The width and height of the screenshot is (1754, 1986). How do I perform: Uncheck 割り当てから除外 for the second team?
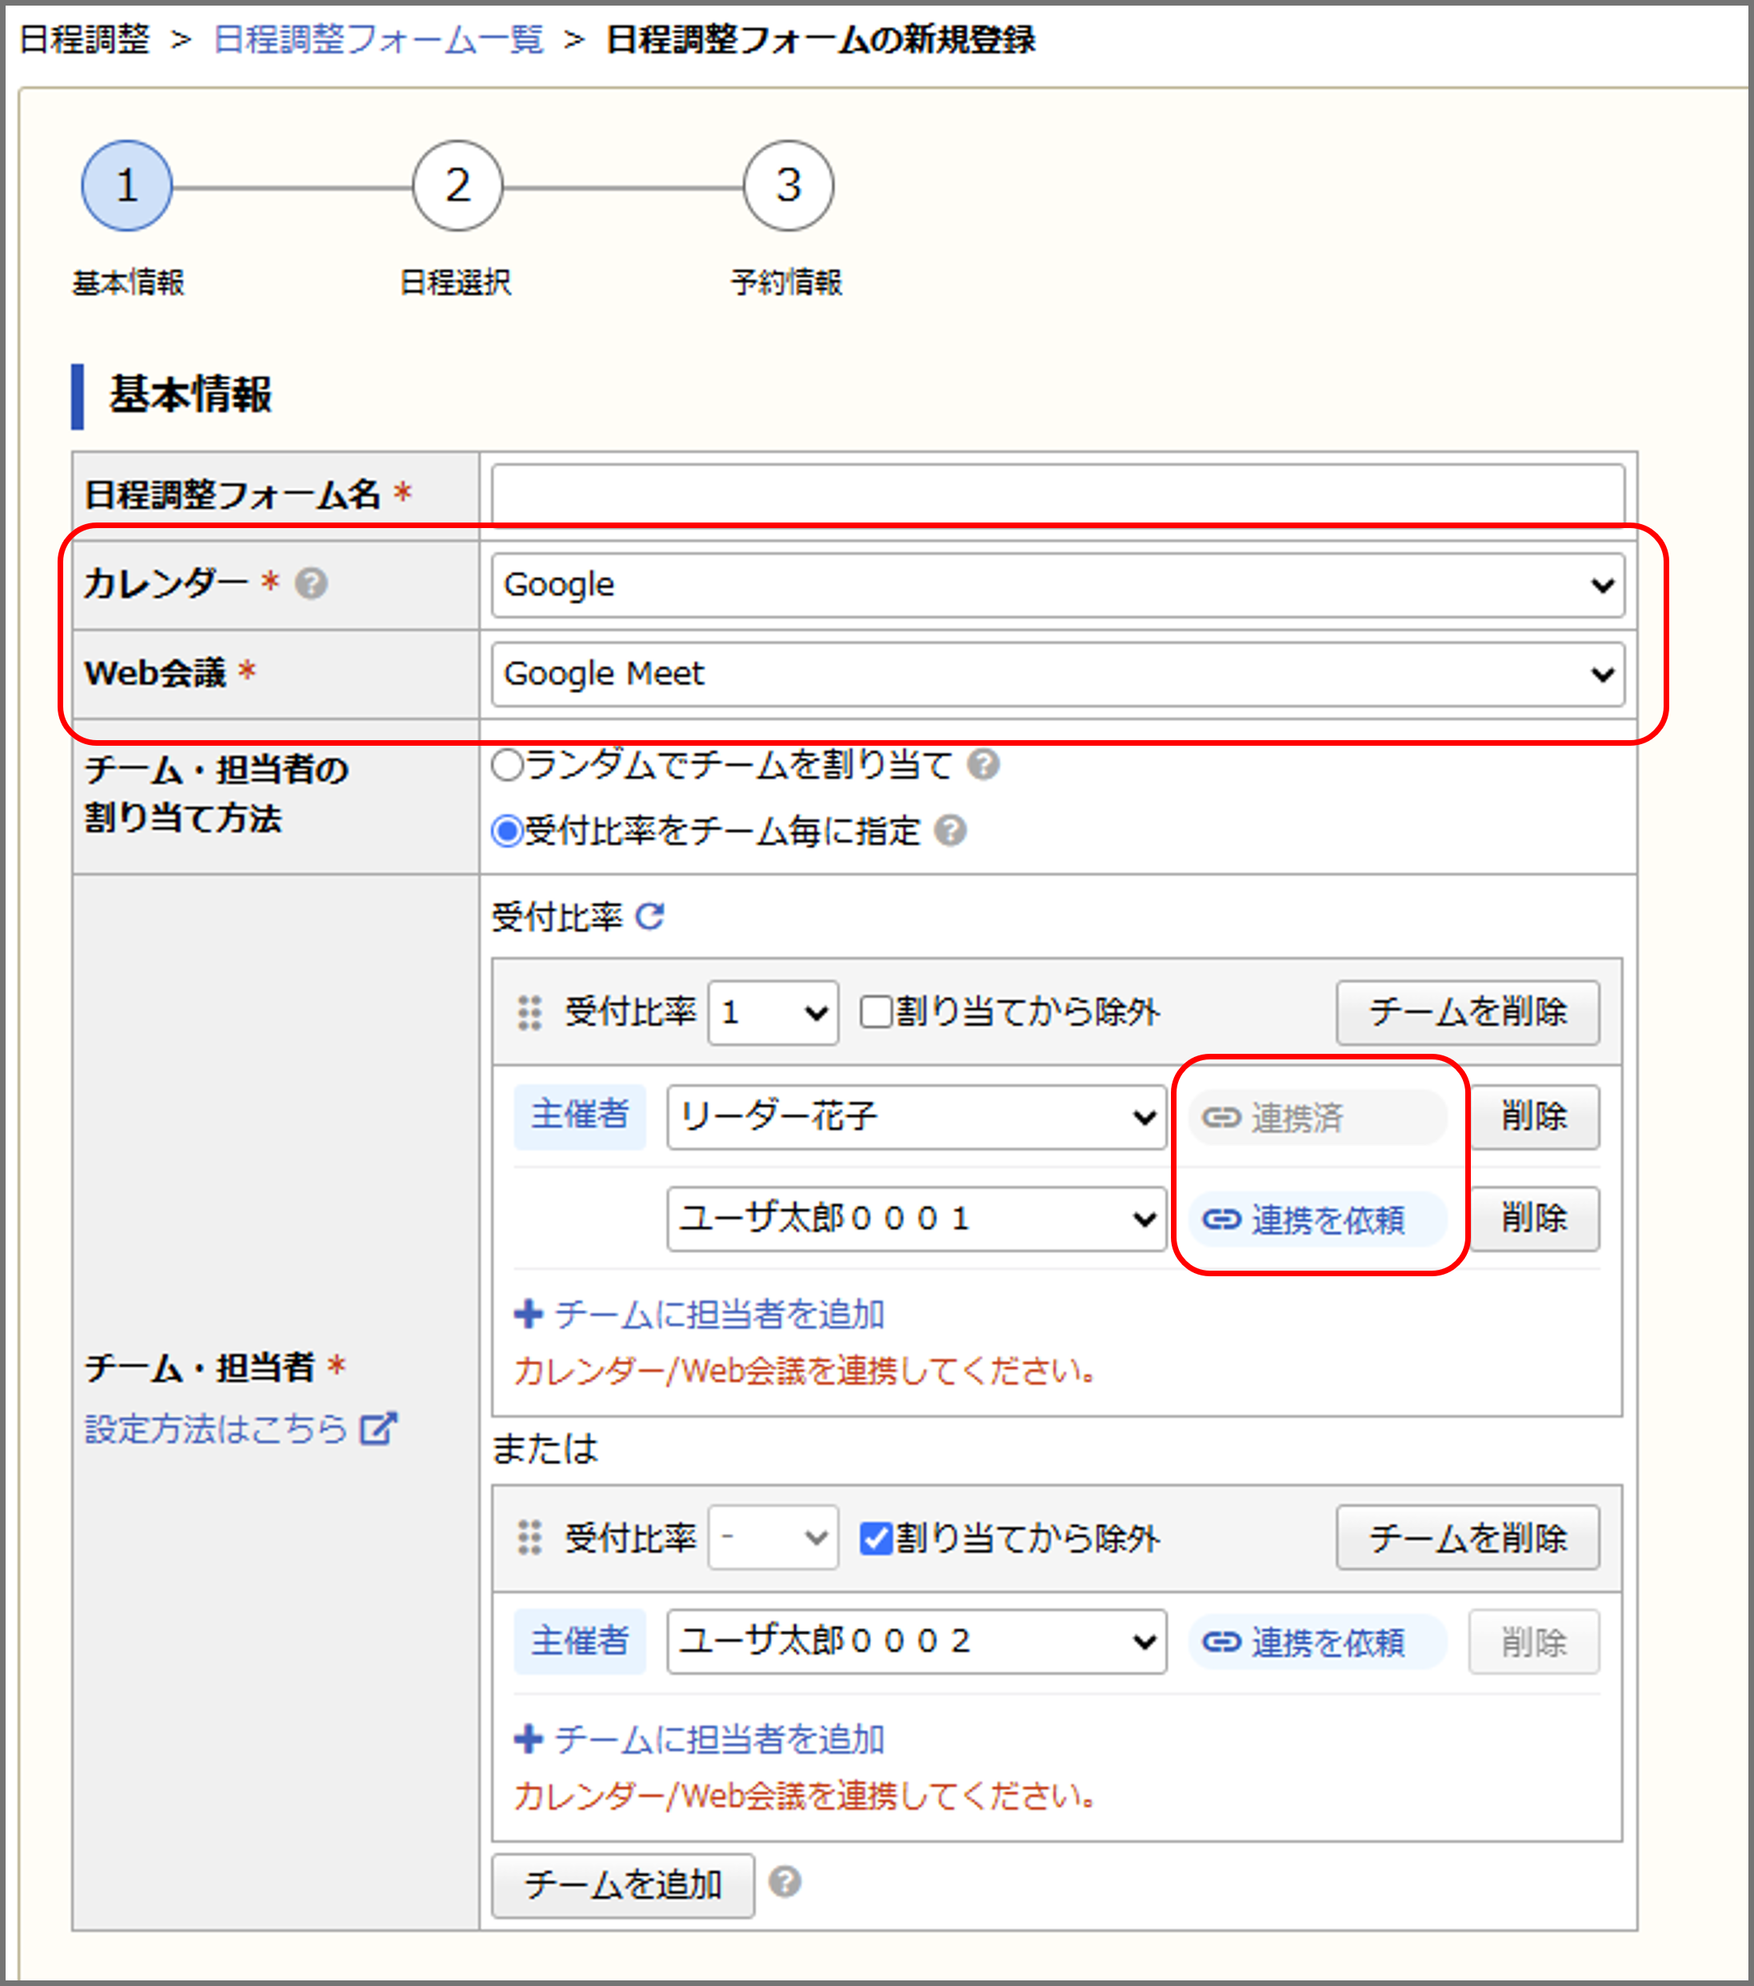[x=876, y=1538]
